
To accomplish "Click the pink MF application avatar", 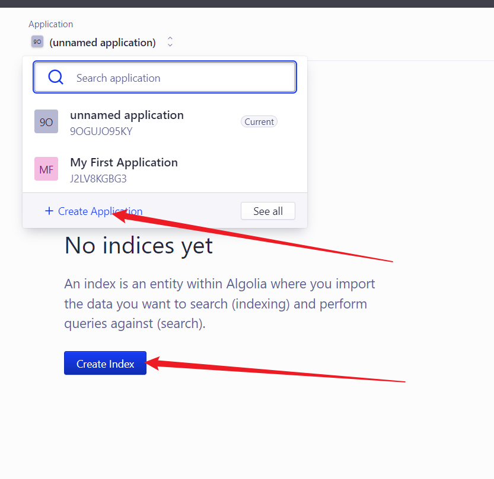I will point(46,169).
